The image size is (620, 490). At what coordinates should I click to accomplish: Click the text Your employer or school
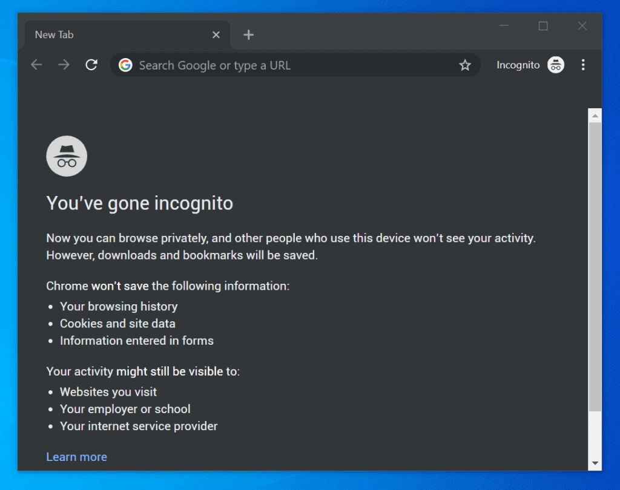coord(125,409)
